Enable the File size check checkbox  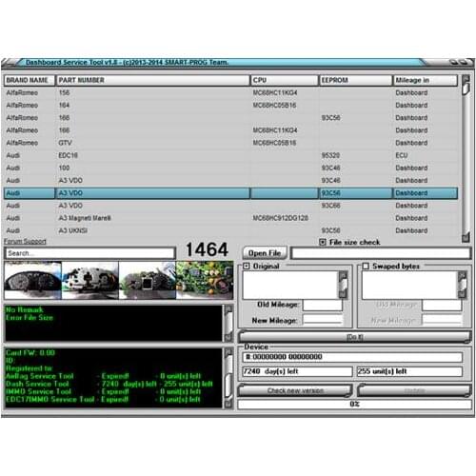tap(323, 243)
